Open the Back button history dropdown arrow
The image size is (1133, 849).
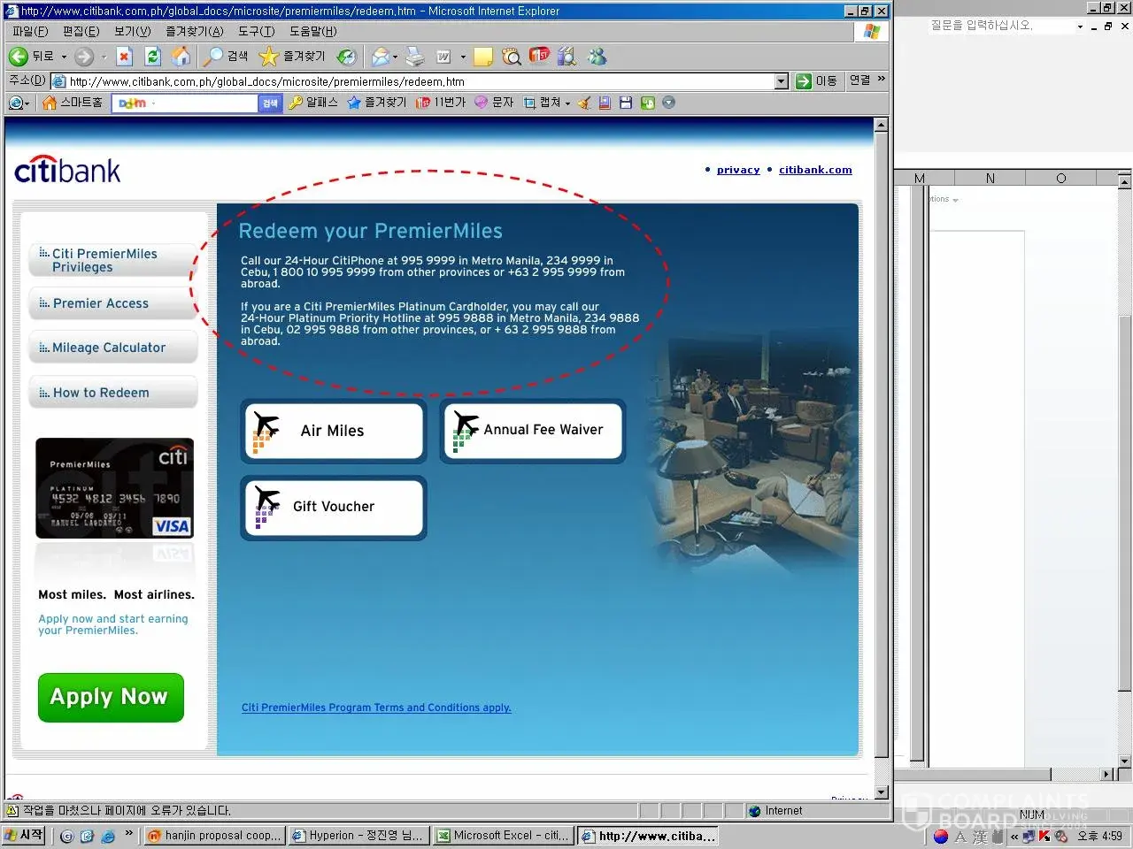(x=64, y=57)
